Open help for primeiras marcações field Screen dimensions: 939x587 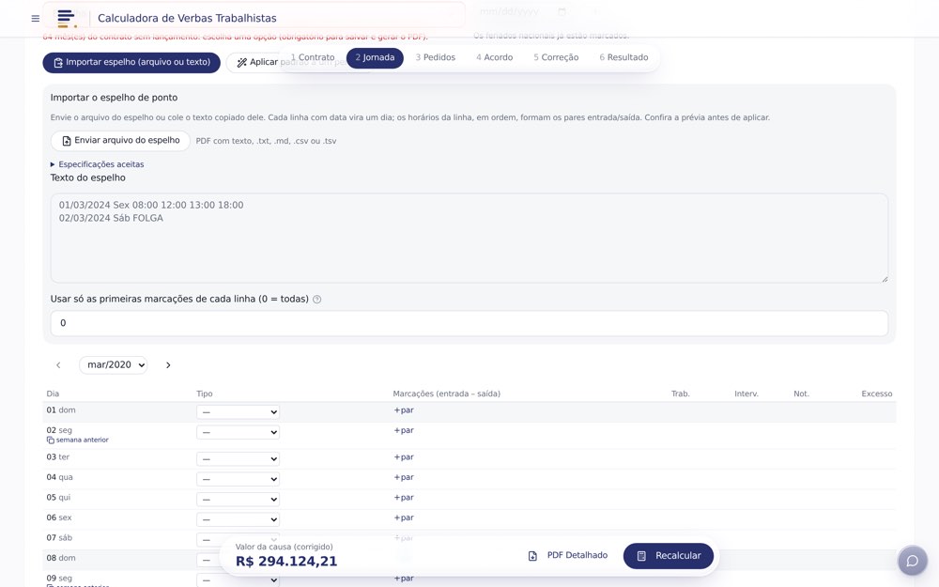pos(316,300)
